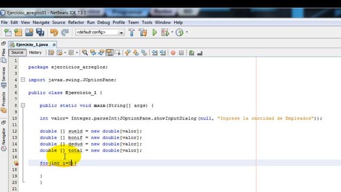The image size is (341, 192).
Task: Click the Redo arrow icon
Action: (x=65, y=33)
